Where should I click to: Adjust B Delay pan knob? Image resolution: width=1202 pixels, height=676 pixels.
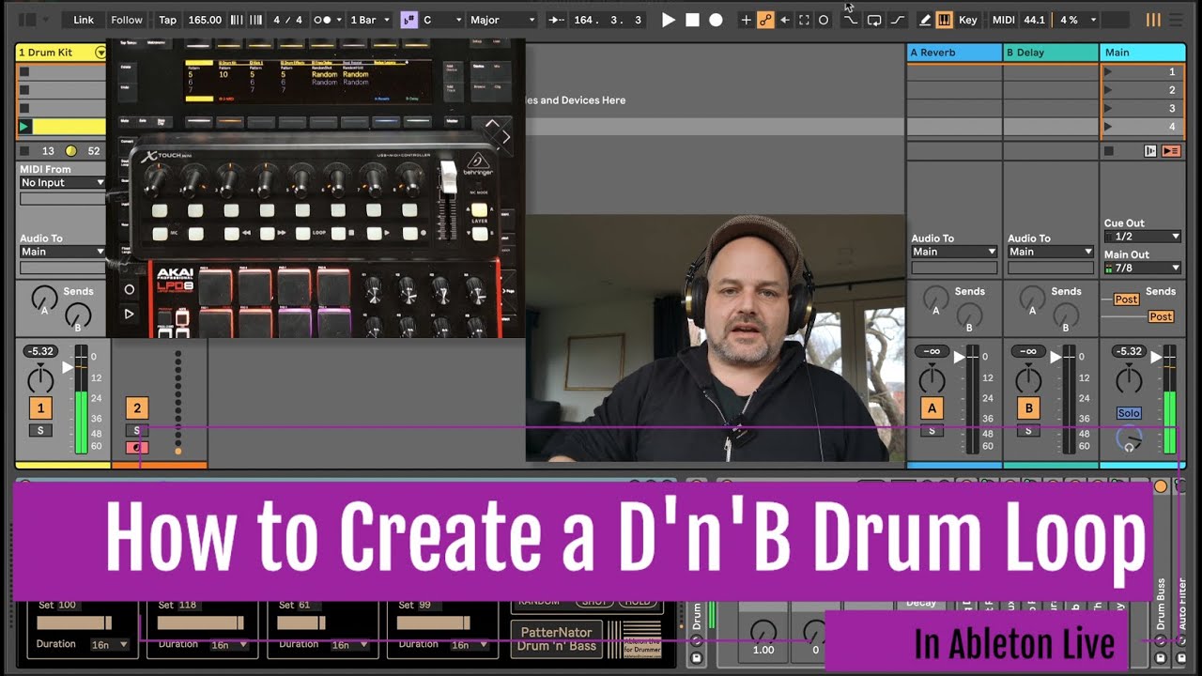tap(1028, 379)
